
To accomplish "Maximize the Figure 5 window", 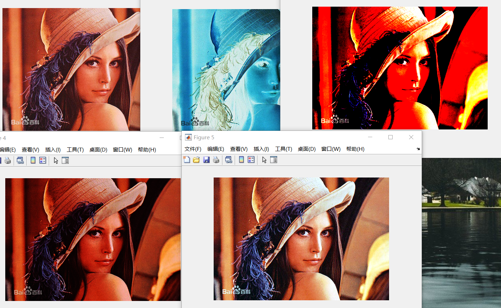I will pos(390,137).
